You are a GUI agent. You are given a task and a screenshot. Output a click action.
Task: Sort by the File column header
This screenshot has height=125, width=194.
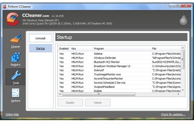[166, 49]
